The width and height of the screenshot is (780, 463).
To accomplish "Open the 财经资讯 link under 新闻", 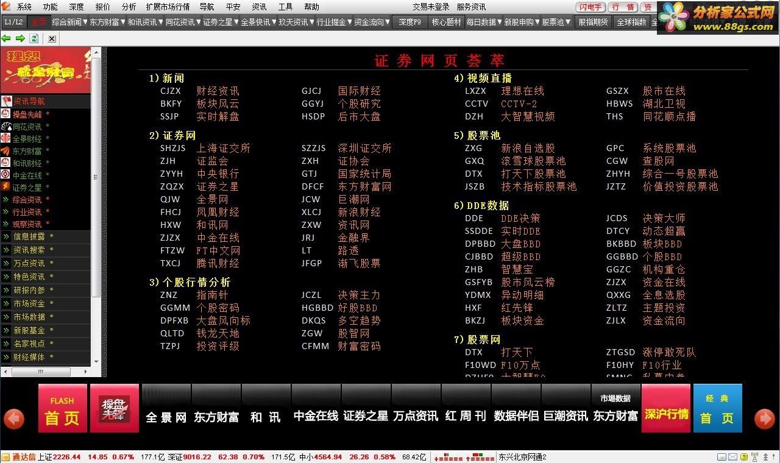I will coord(218,91).
